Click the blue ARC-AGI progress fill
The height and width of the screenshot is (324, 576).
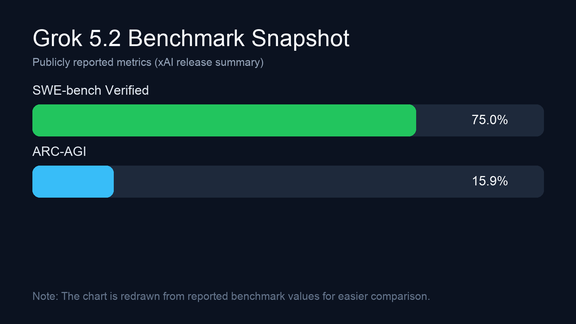(73, 181)
